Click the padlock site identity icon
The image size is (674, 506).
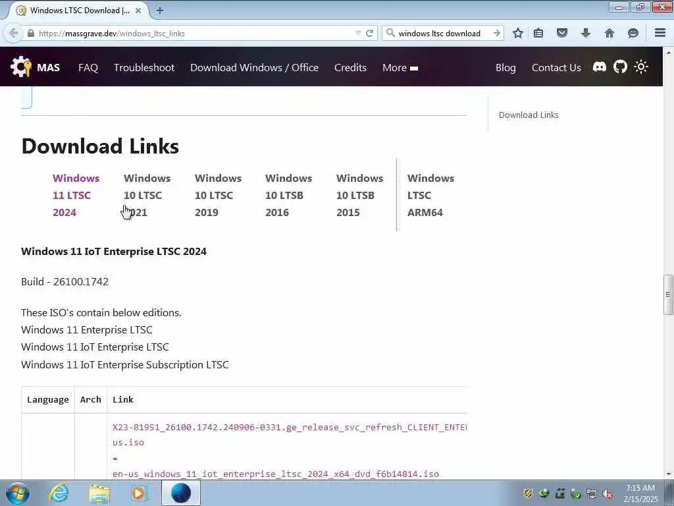pos(30,33)
